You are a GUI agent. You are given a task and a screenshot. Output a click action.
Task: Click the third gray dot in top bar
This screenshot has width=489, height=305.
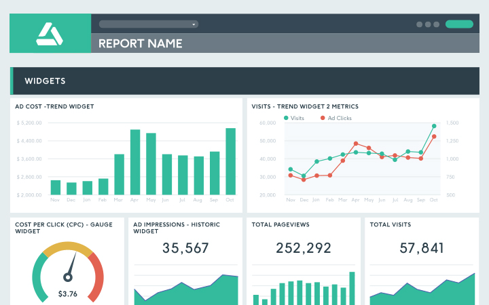tap(437, 24)
